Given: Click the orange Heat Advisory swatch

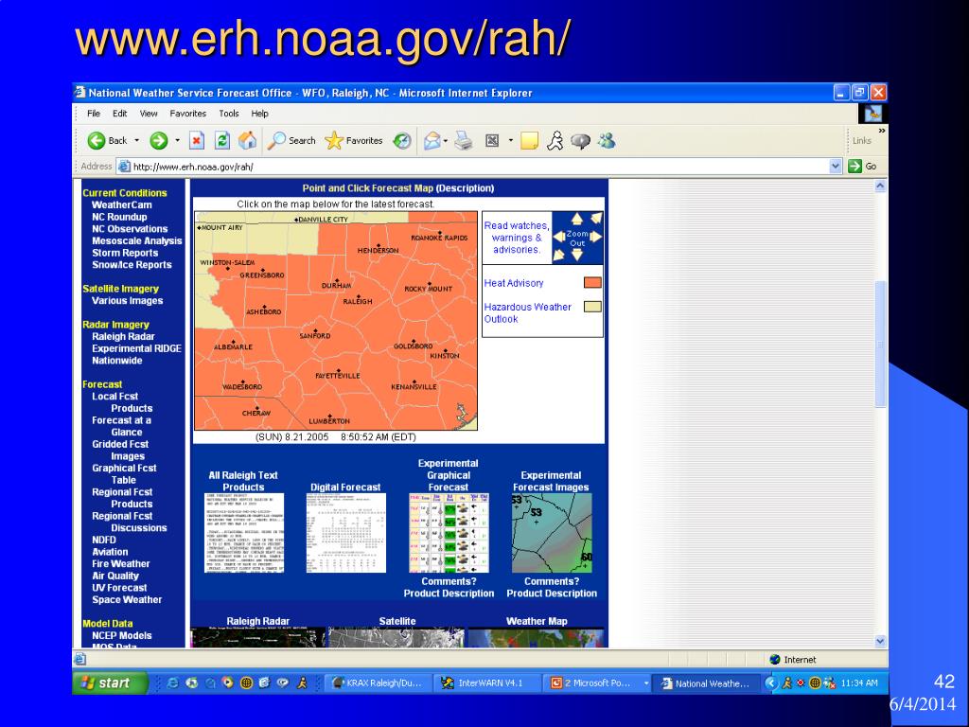Looking at the screenshot, I should 592,282.
